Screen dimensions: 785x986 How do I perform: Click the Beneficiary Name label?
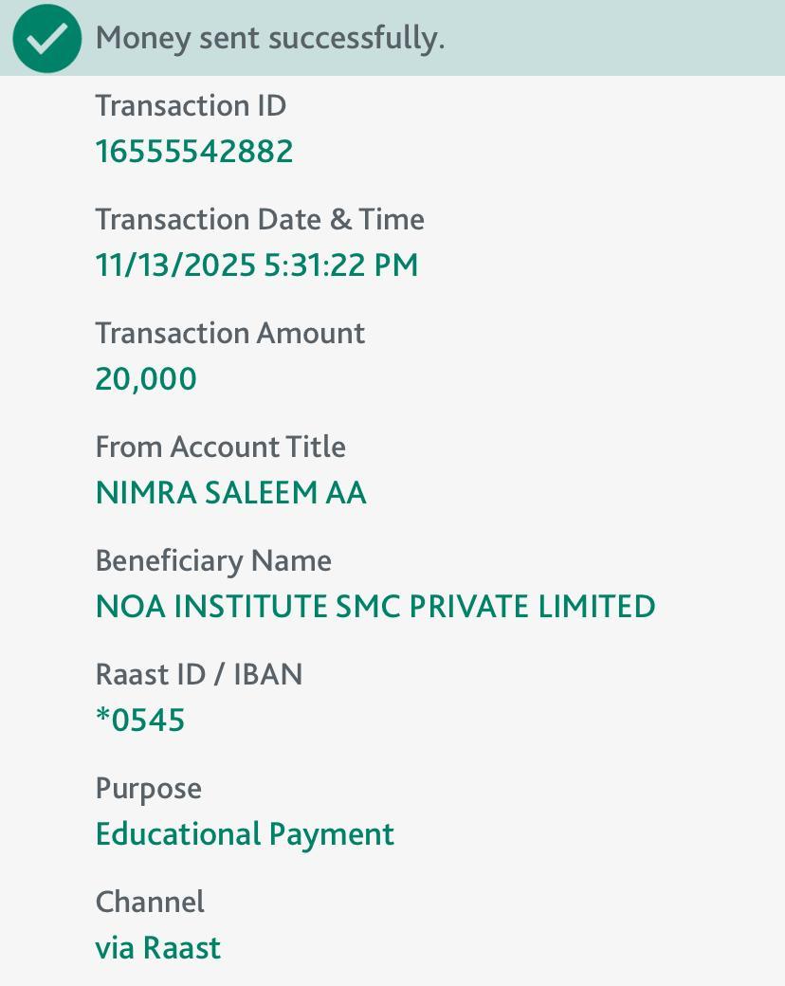click(213, 560)
